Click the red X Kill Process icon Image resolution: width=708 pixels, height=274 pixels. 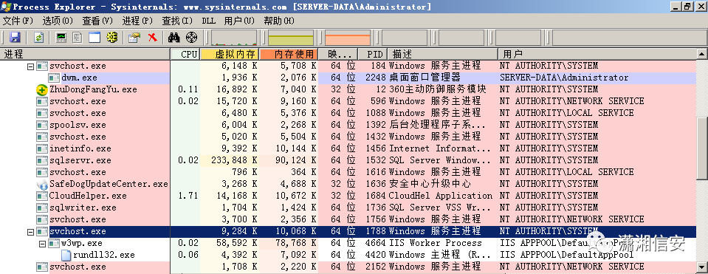coord(153,38)
